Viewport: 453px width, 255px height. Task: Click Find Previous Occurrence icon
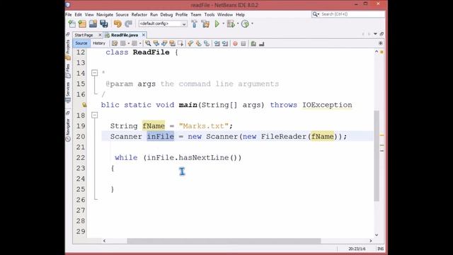pos(156,44)
